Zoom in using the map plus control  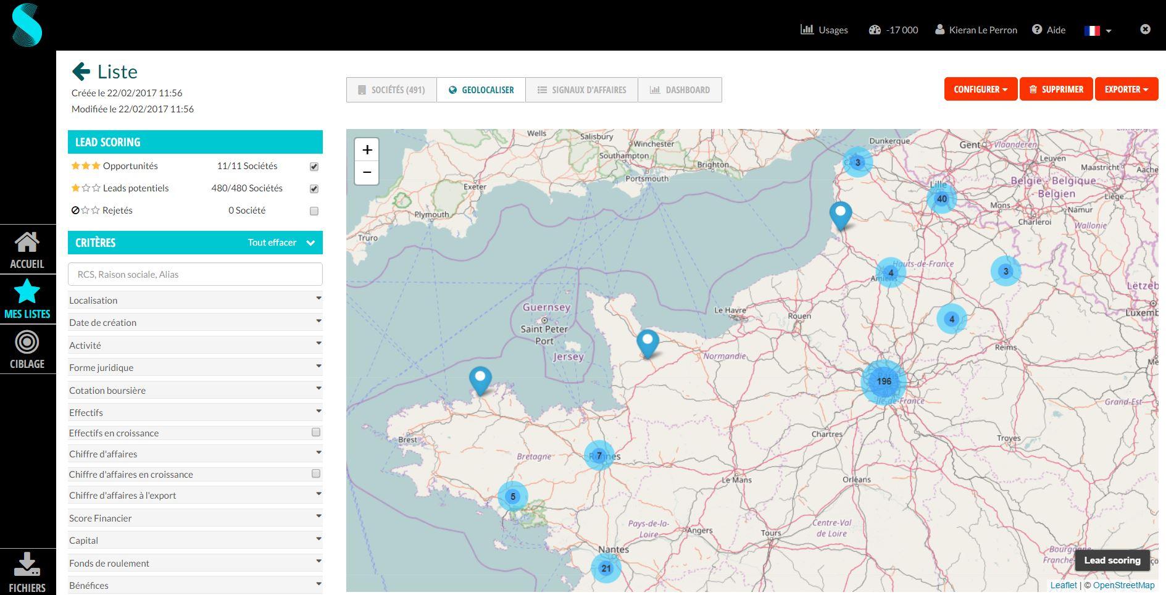[367, 149]
